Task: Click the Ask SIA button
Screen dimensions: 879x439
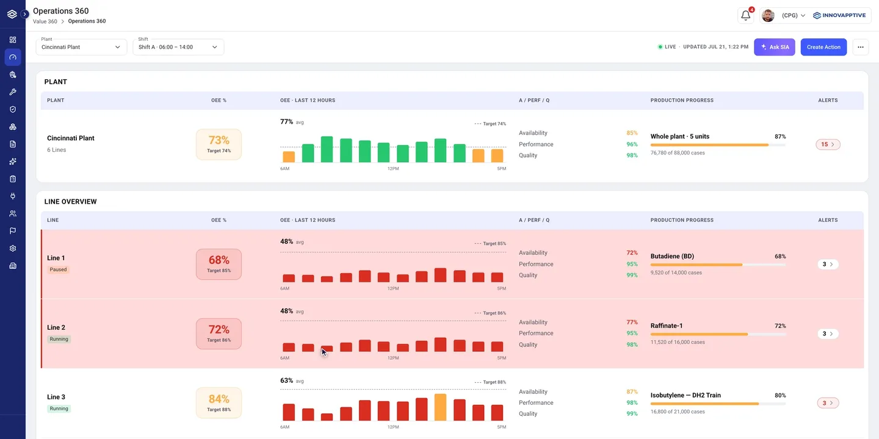Action: [775, 47]
